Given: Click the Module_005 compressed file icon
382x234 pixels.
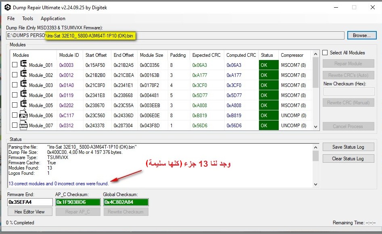Looking at the screenshot, I should [x=24, y=105].
